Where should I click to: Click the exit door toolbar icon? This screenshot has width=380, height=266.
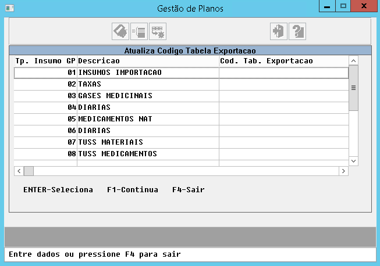[x=279, y=31]
